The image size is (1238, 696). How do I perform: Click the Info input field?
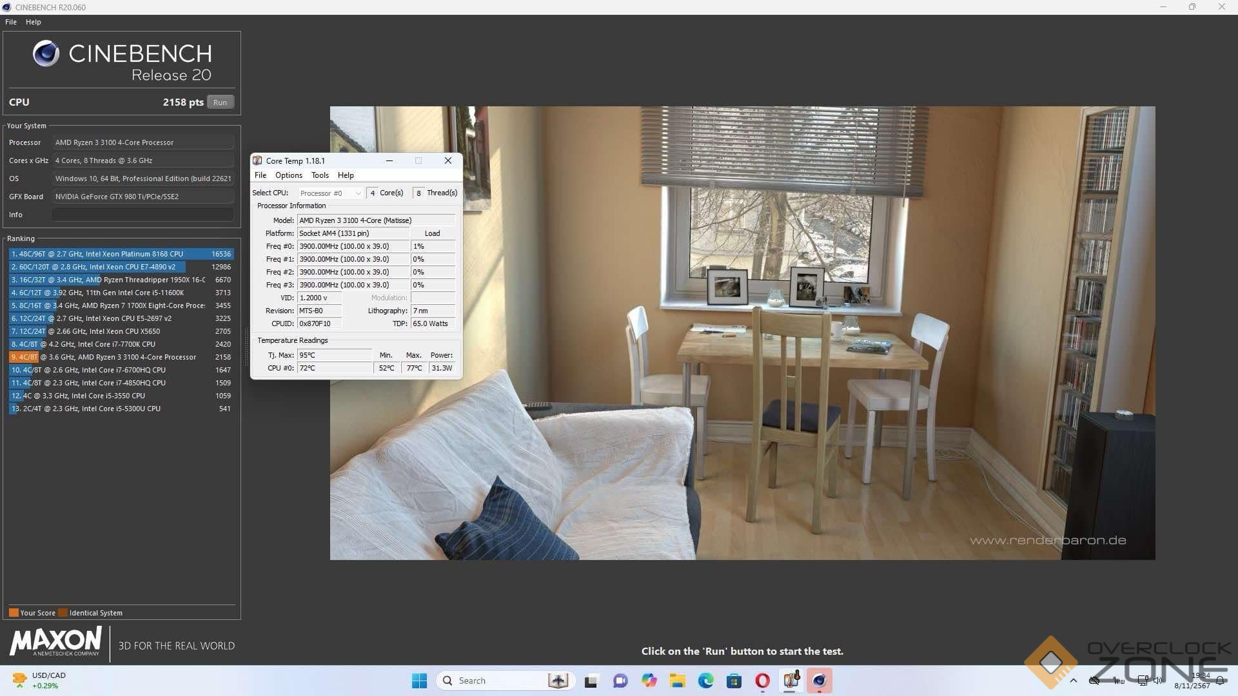point(143,215)
